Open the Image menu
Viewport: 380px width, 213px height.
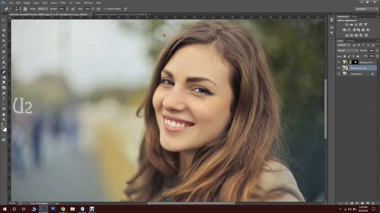(27, 3)
